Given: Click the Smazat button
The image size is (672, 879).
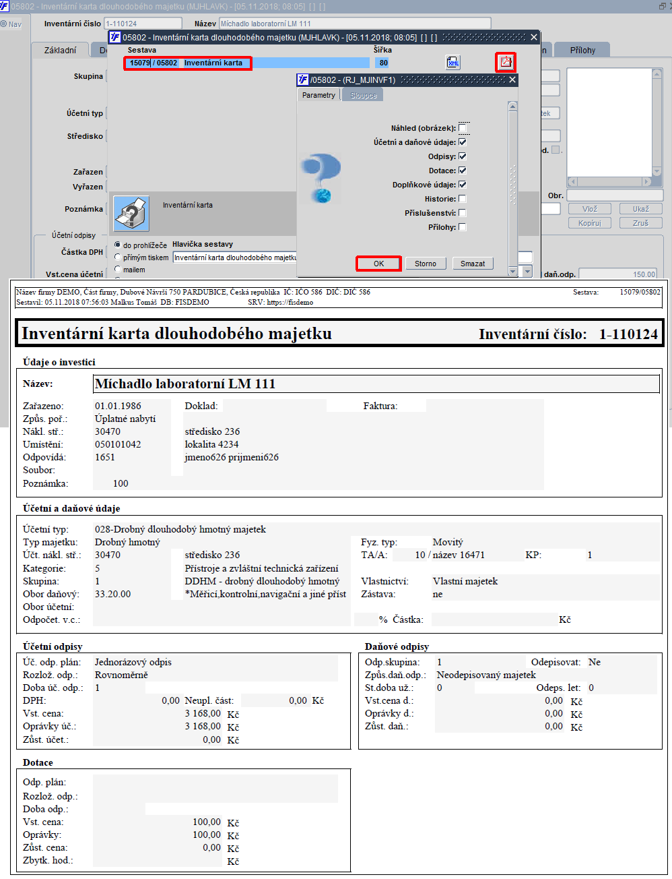Looking at the screenshot, I should 473,264.
